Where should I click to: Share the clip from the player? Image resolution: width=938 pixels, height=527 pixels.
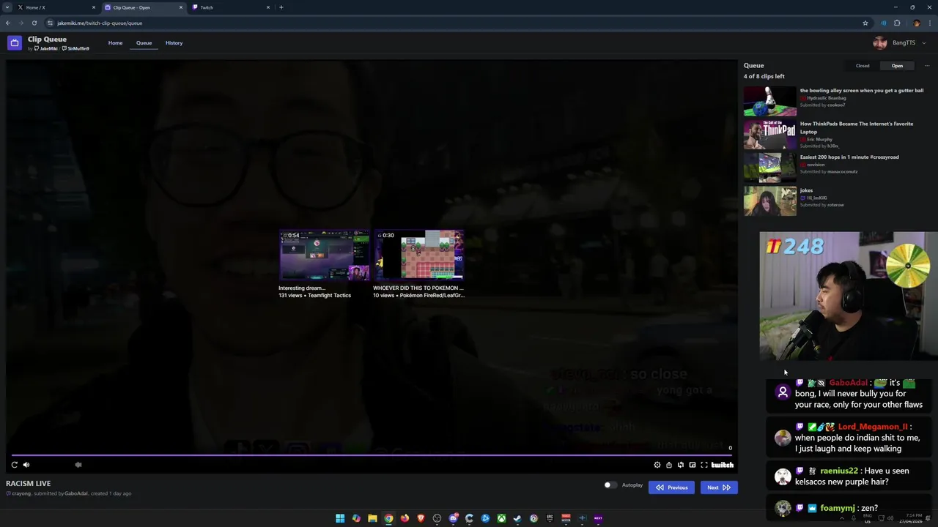point(668,465)
